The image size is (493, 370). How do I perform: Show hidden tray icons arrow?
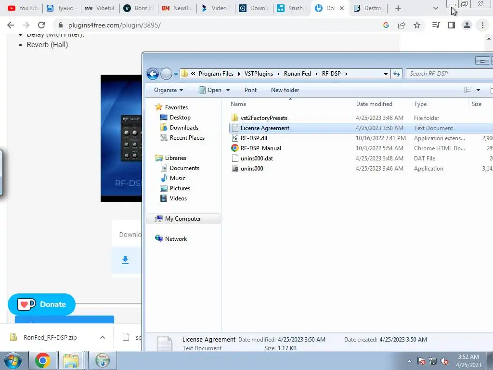pos(409,361)
